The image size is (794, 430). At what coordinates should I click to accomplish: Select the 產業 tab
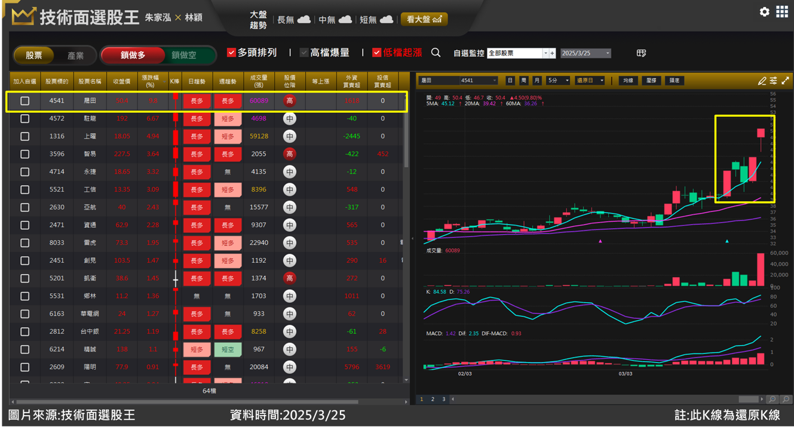point(75,56)
